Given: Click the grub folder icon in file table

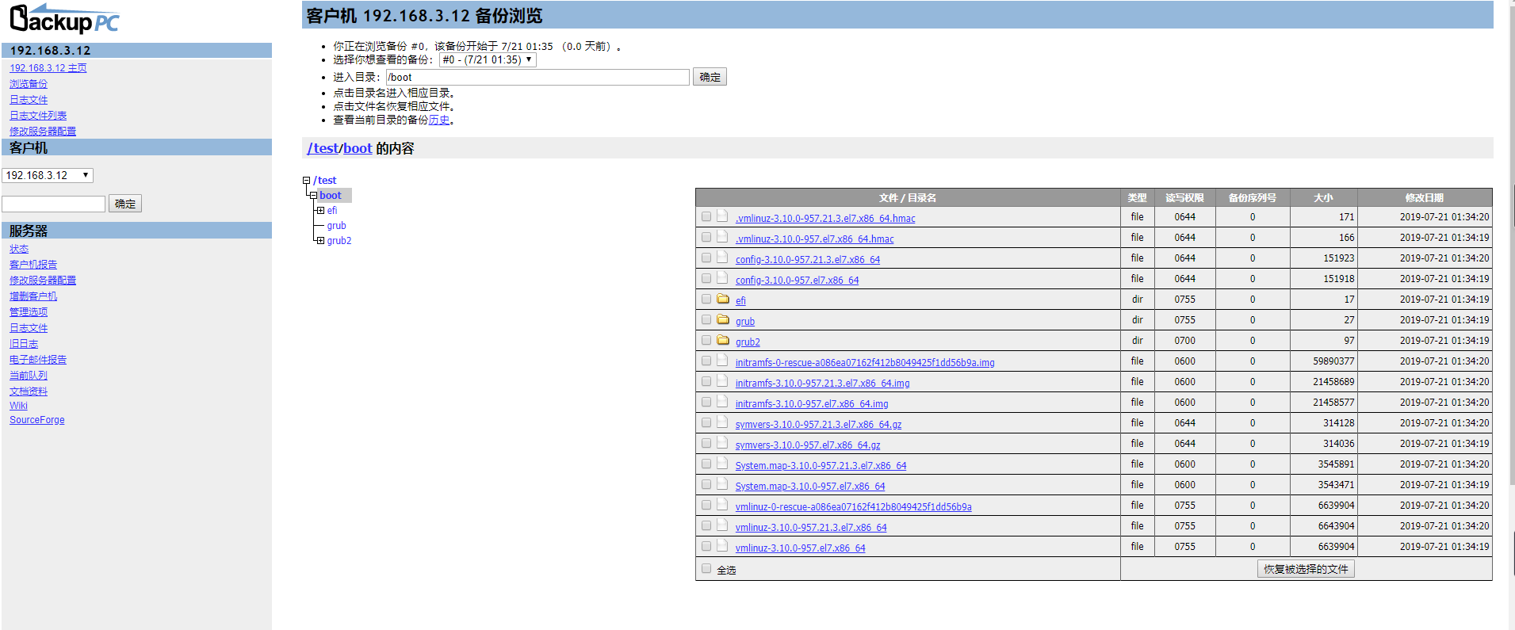Looking at the screenshot, I should [723, 319].
